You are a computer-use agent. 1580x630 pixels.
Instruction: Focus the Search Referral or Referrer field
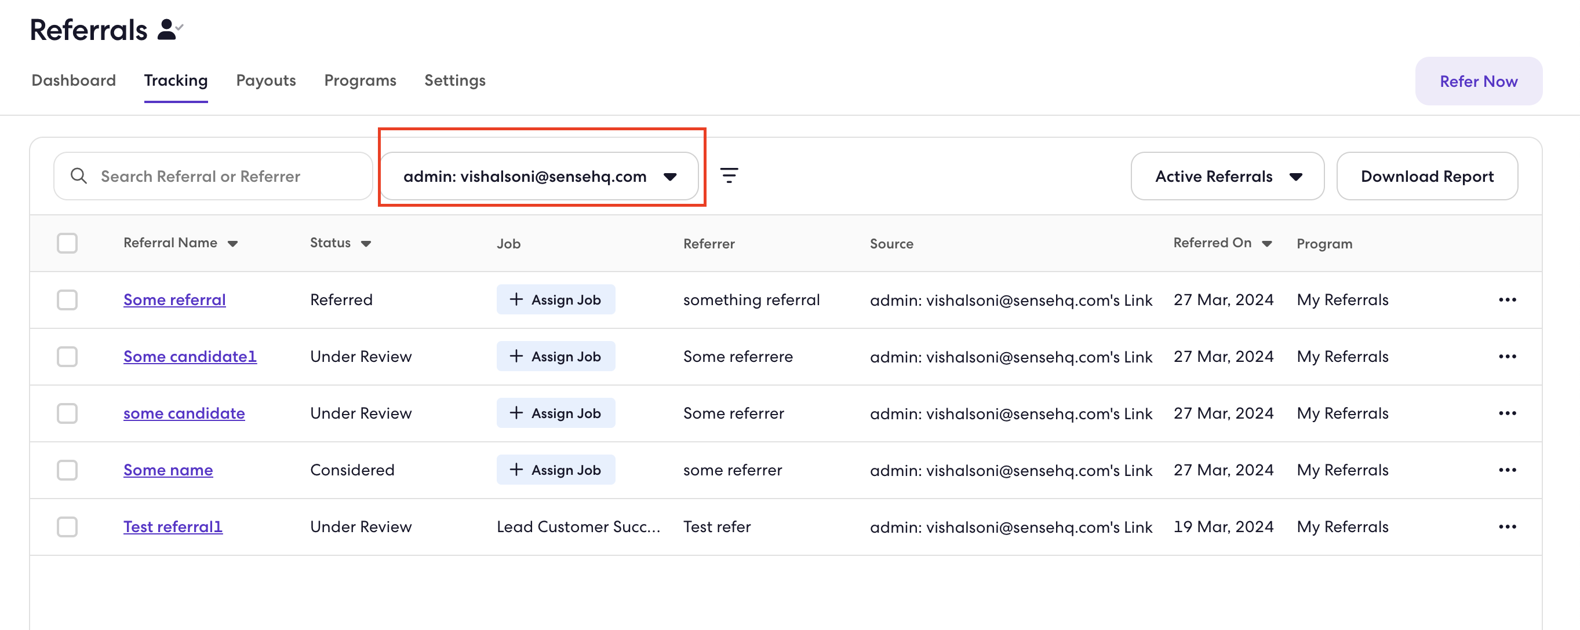213,176
